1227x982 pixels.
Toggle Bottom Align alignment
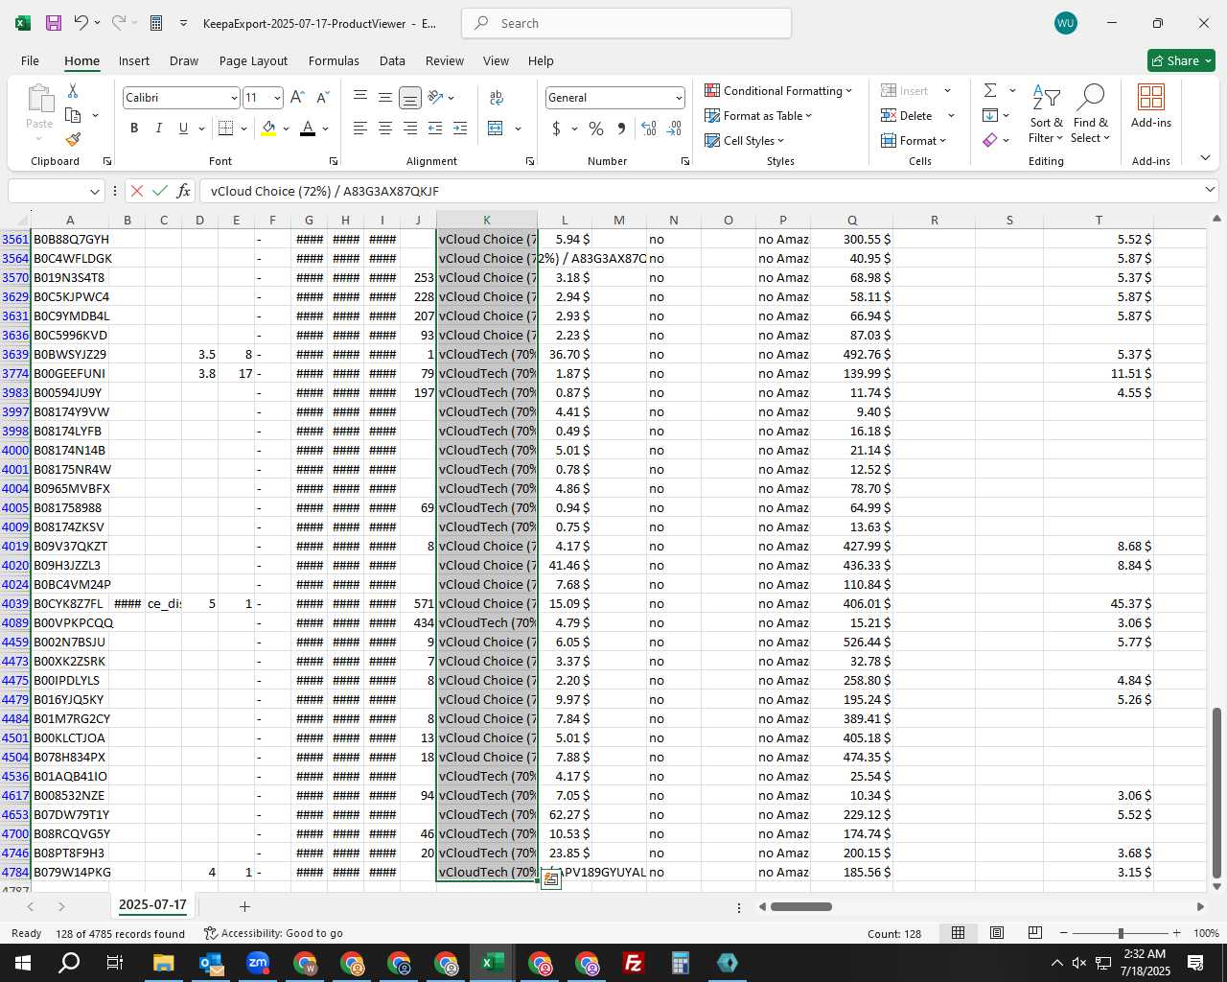tap(410, 98)
